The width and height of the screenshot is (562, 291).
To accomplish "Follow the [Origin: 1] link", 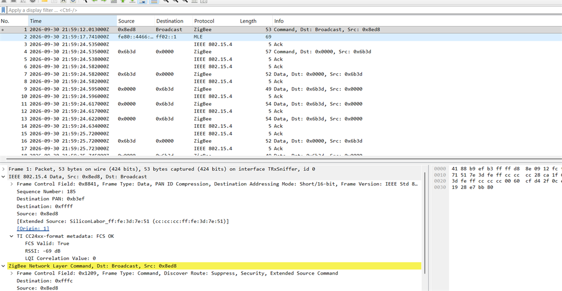I will (33, 229).
